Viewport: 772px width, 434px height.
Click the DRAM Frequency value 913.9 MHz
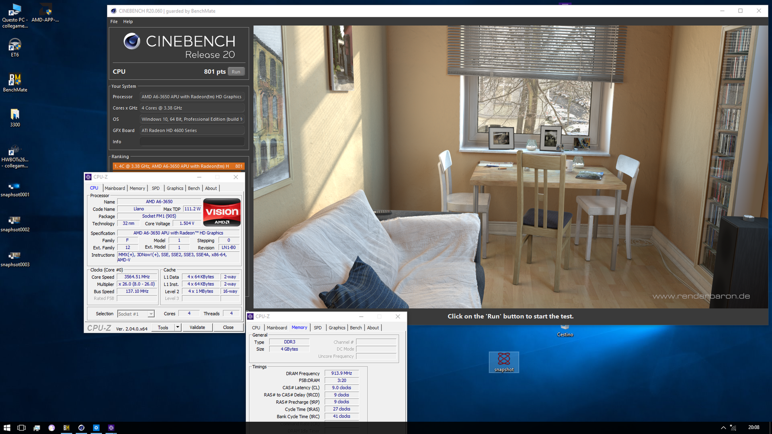(x=341, y=373)
